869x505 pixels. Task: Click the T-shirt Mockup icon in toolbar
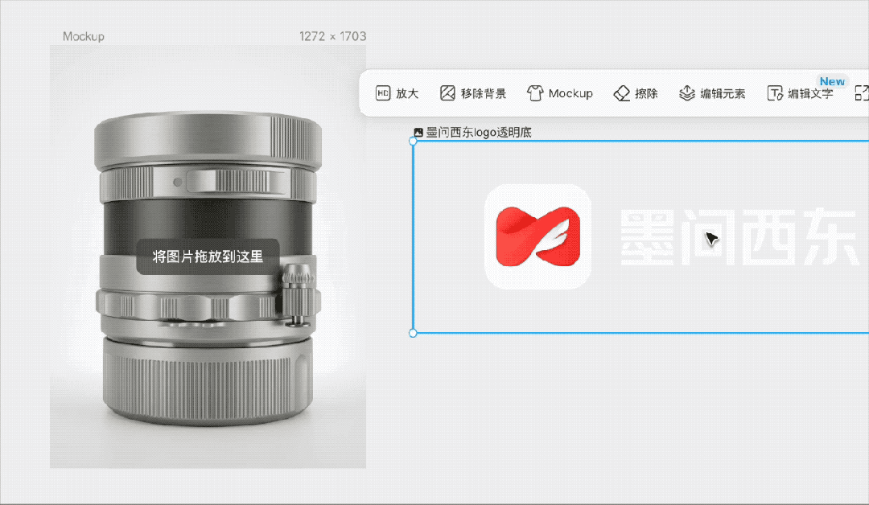pyautogui.click(x=535, y=93)
